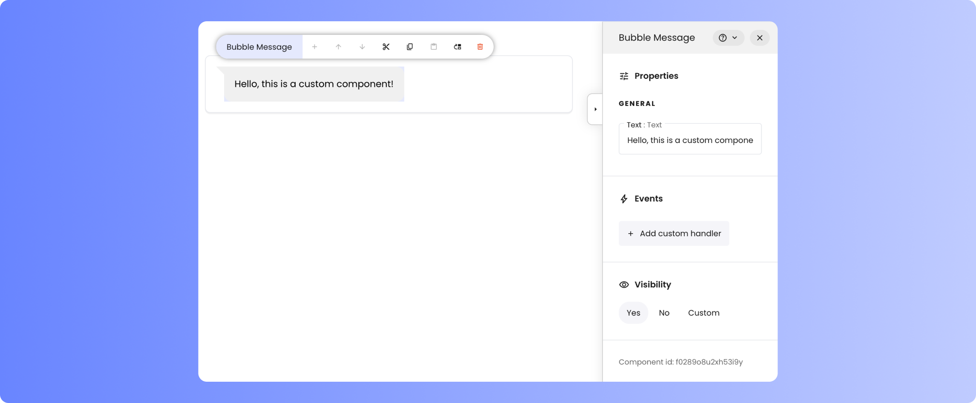The height and width of the screenshot is (403, 976).
Task: Select the Bubble Message toolbar label
Action: pos(259,47)
